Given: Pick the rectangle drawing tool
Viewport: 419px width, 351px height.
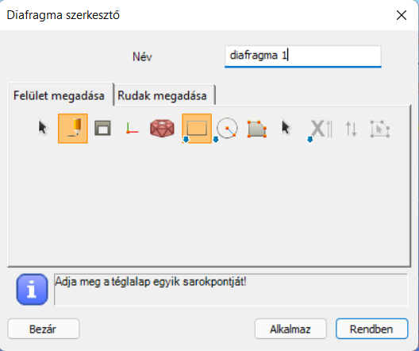Looking at the screenshot, I should (197, 129).
